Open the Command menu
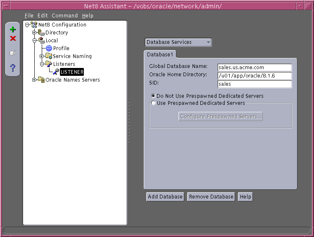 (64, 15)
